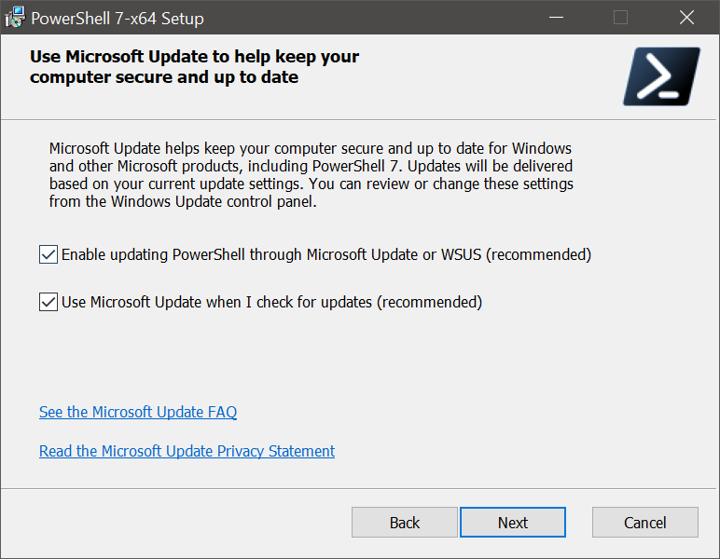Open the Microsoft Update Privacy Statement link
This screenshot has width=720, height=559.
point(187,451)
